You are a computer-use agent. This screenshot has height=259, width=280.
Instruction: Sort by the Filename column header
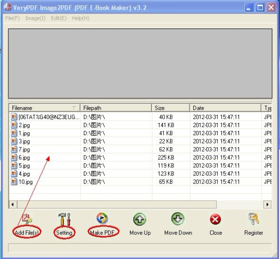(x=45, y=108)
